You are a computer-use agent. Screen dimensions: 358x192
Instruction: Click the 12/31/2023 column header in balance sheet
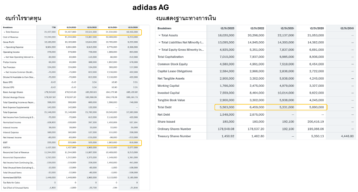click(227, 28)
